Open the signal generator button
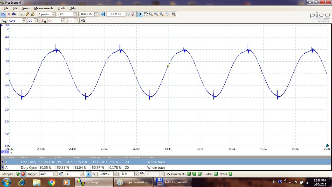This screenshot has width=332, height=187. click(83, 21)
